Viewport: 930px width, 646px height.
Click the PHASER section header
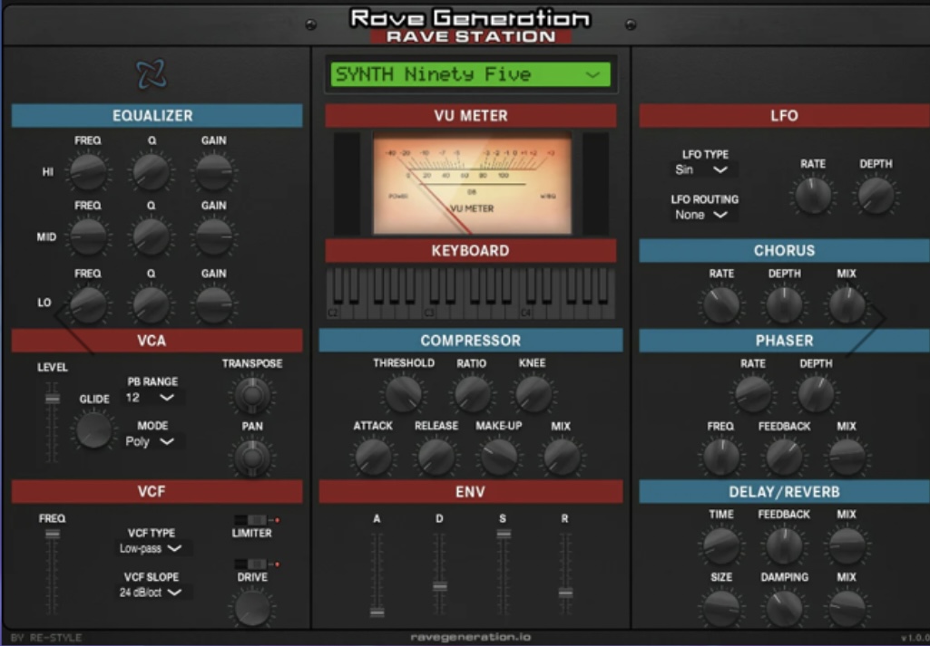[784, 341]
